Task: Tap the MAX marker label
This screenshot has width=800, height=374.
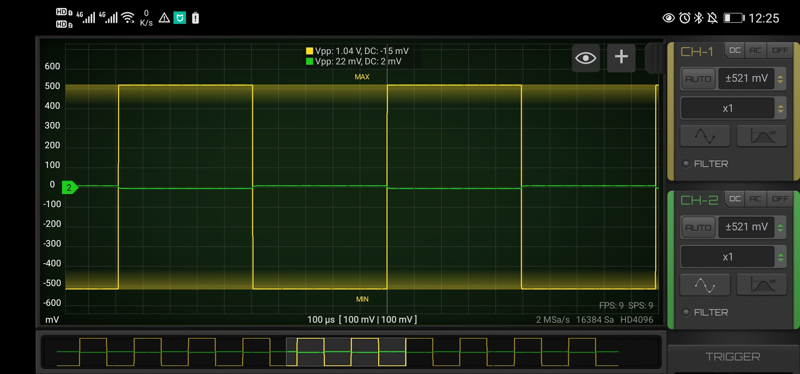Action: point(362,77)
